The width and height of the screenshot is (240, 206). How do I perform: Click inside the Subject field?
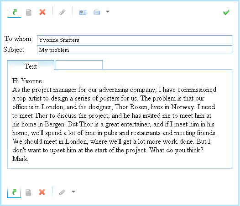135,50
